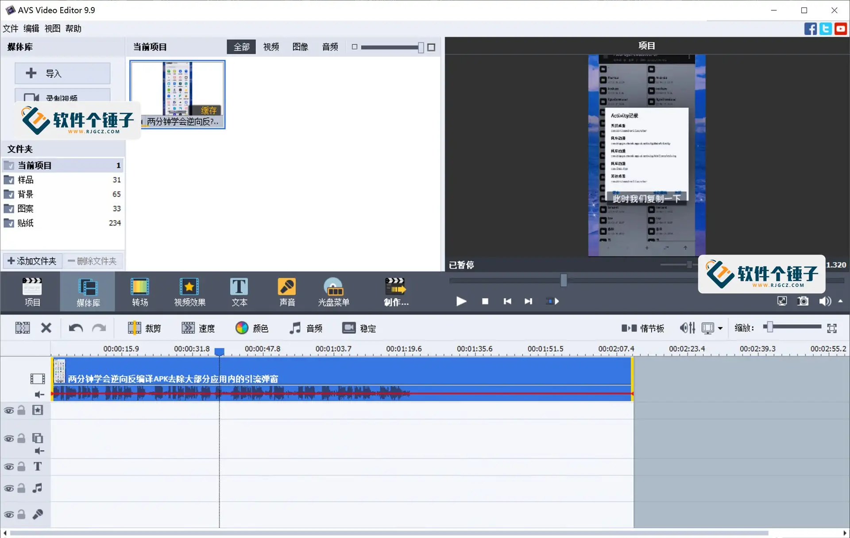Expand the 贴纸 stickers folder

click(25, 223)
